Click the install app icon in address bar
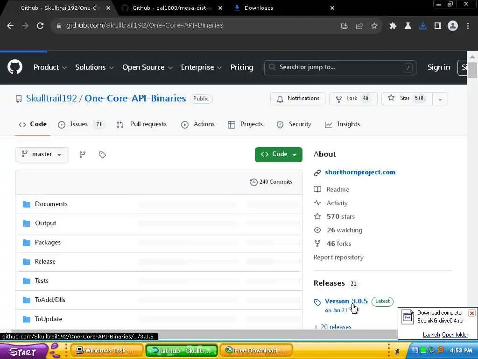 tap(344, 26)
